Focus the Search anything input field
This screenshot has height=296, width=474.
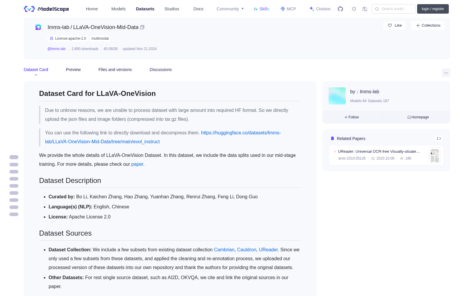(x=394, y=9)
